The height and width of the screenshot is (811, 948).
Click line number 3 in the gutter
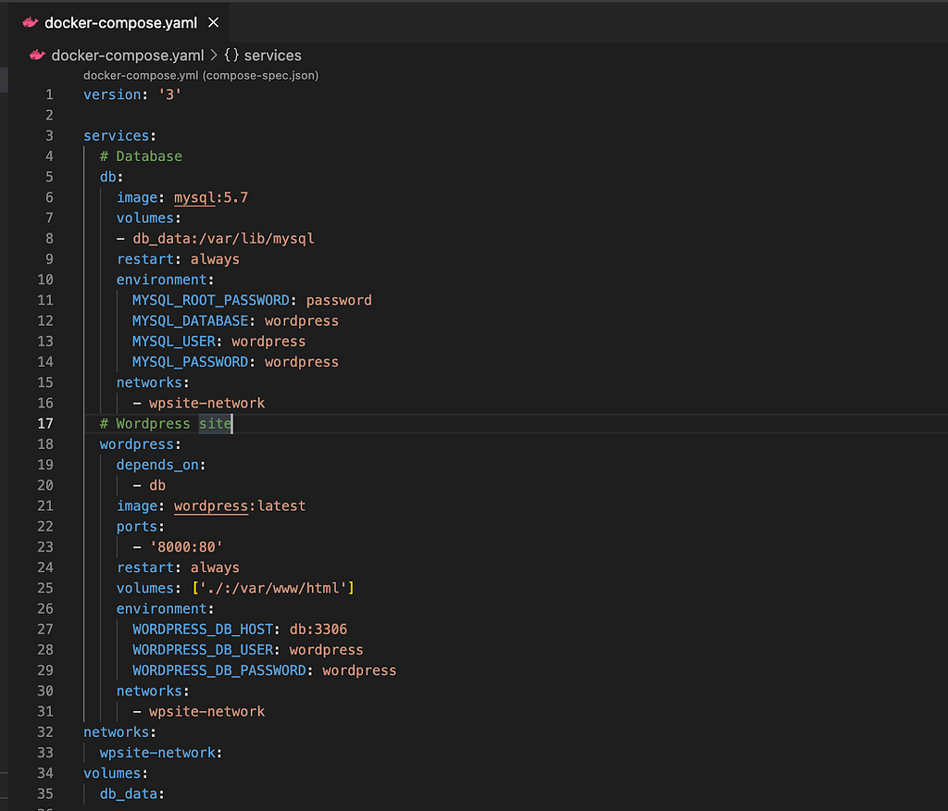pos(49,136)
